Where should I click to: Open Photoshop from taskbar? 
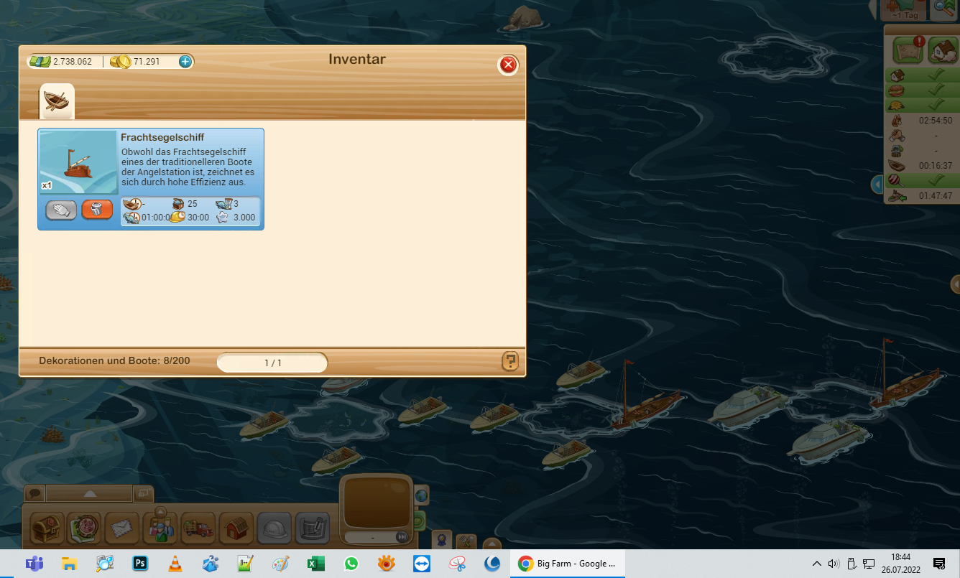(x=140, y=564)
